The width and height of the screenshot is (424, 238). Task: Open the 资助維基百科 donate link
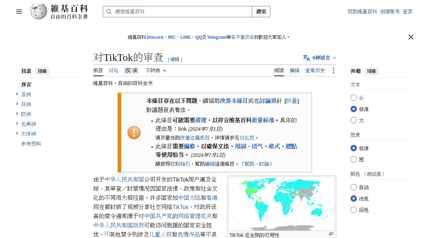[362, 12]
